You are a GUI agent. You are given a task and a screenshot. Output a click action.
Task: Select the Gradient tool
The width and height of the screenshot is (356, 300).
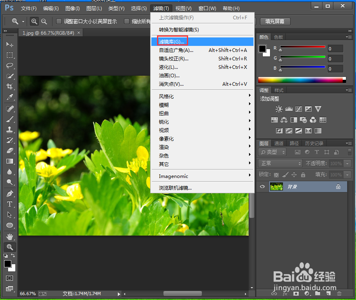tap(10, 161)
